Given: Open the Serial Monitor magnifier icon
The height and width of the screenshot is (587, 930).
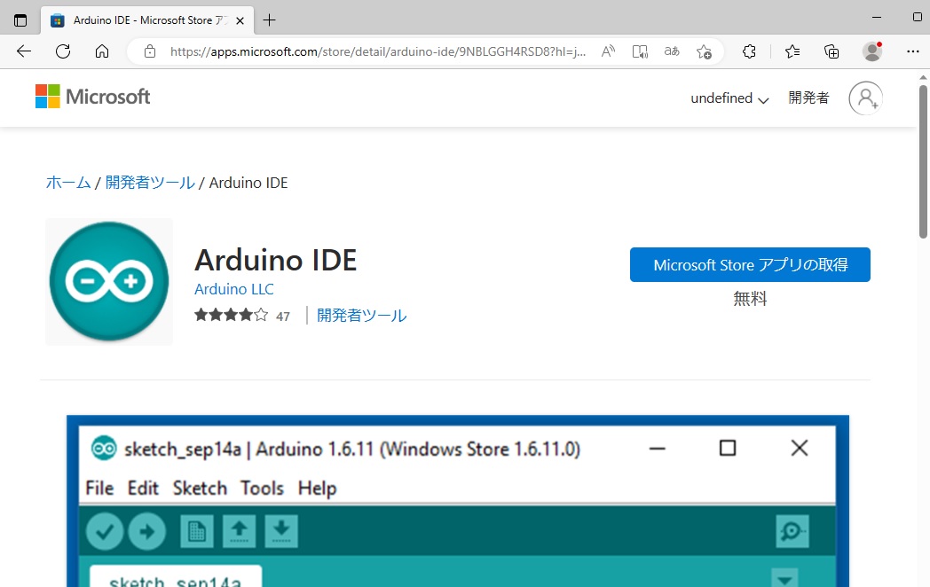Looking at the screenshot, I should [792, 530].
